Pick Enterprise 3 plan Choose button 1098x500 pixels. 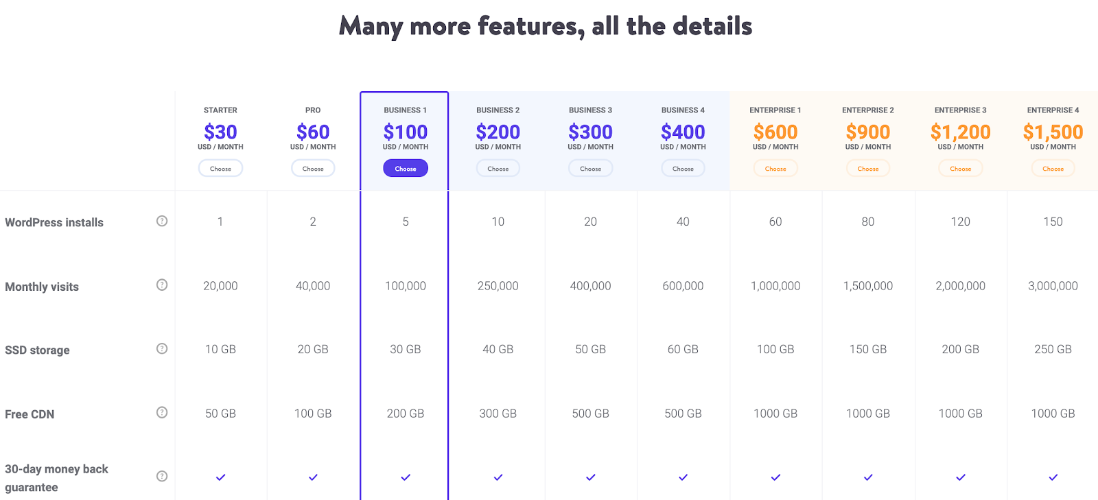click(961, 168)
